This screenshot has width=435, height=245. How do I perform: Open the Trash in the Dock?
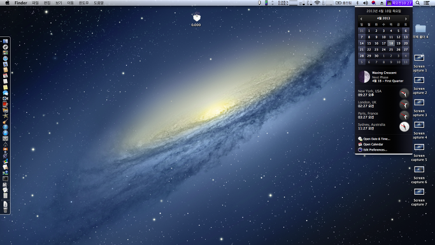pos(5,210)
